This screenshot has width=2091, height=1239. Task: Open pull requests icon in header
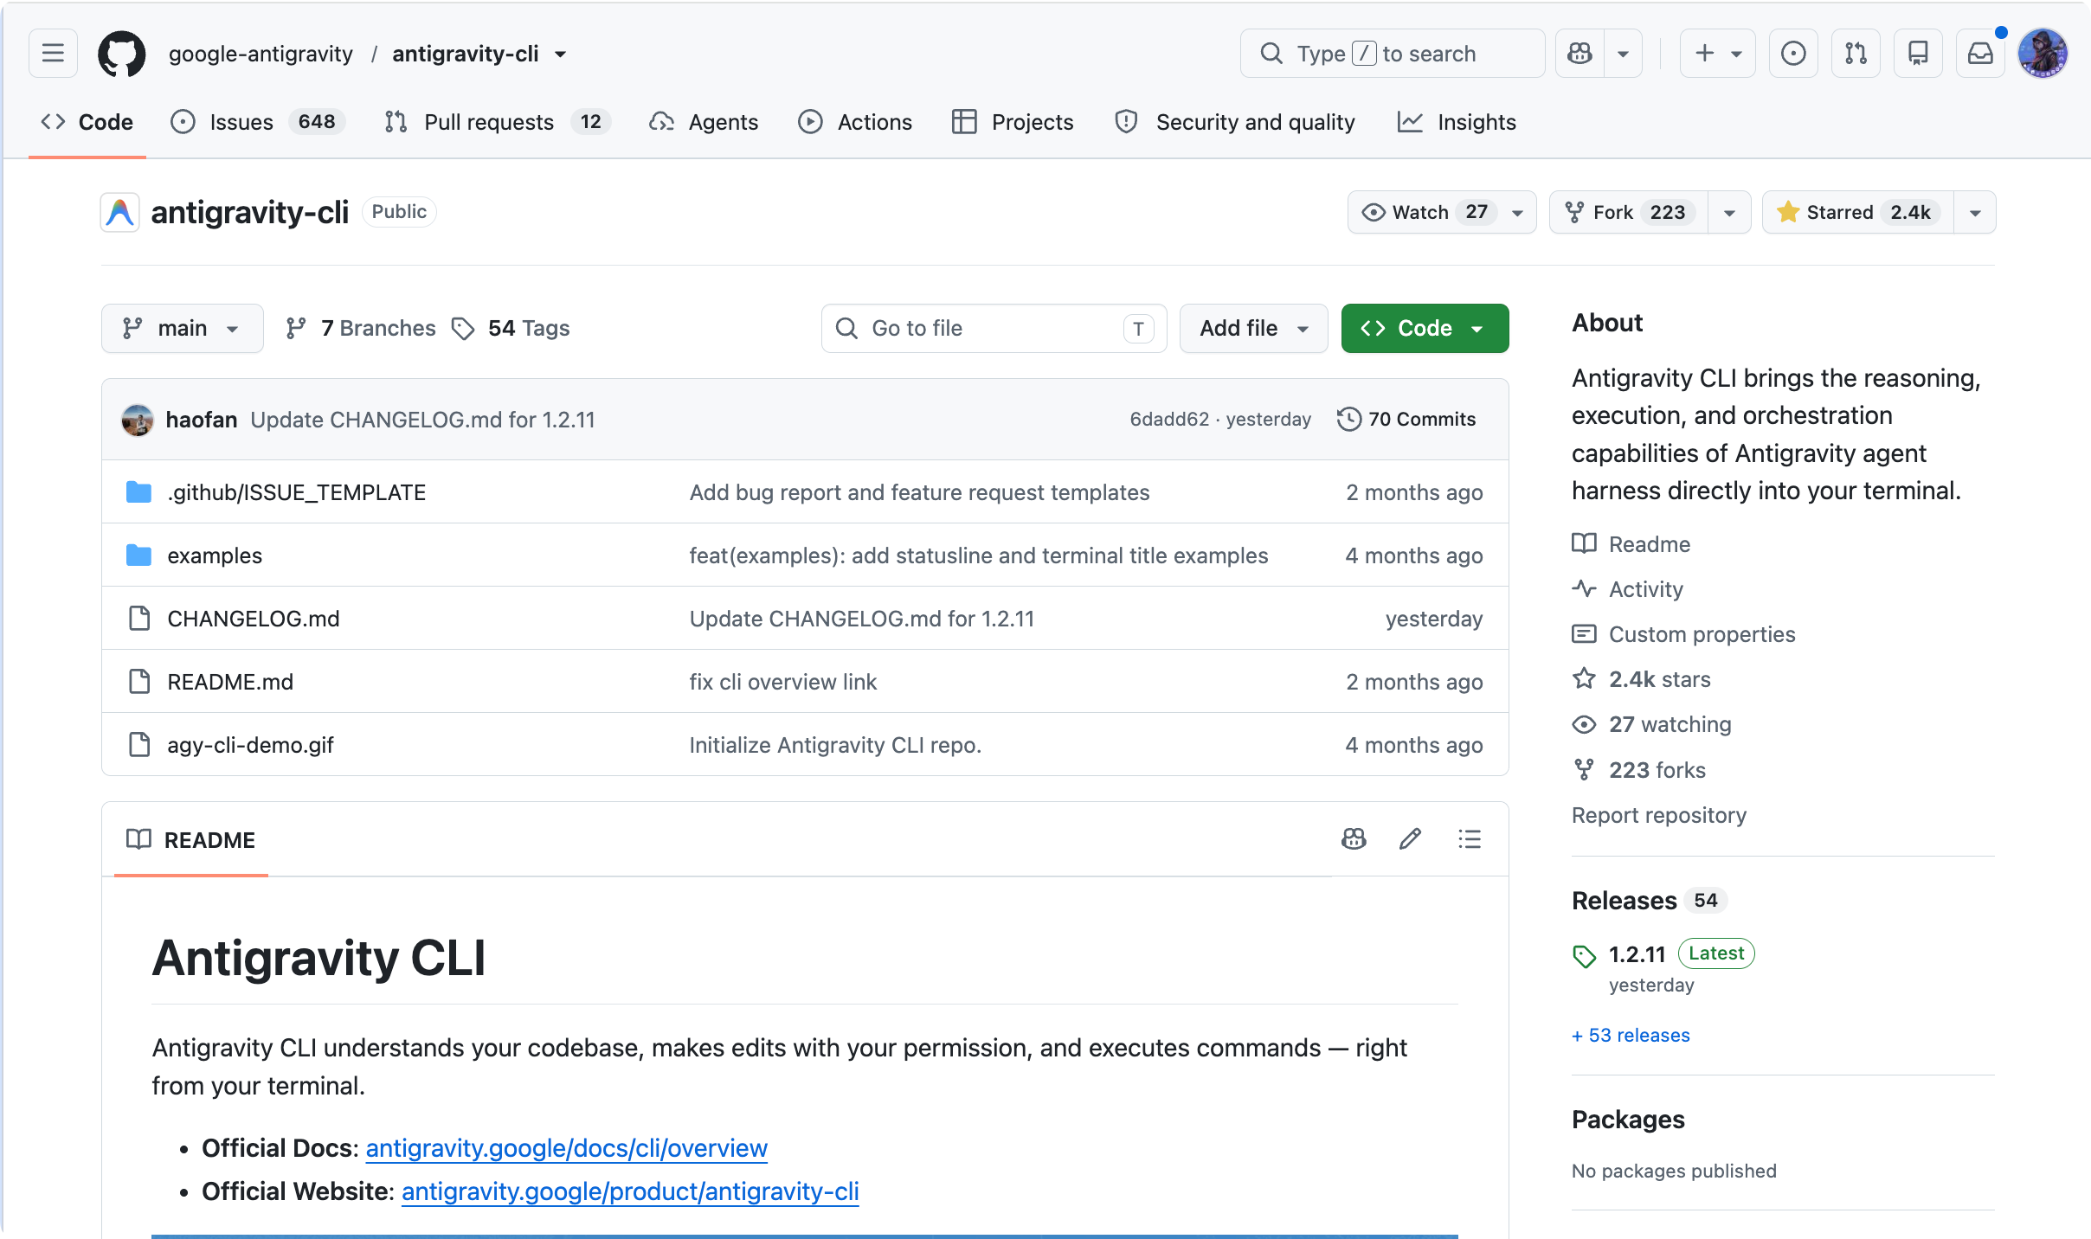click(x=1856, y=54)
